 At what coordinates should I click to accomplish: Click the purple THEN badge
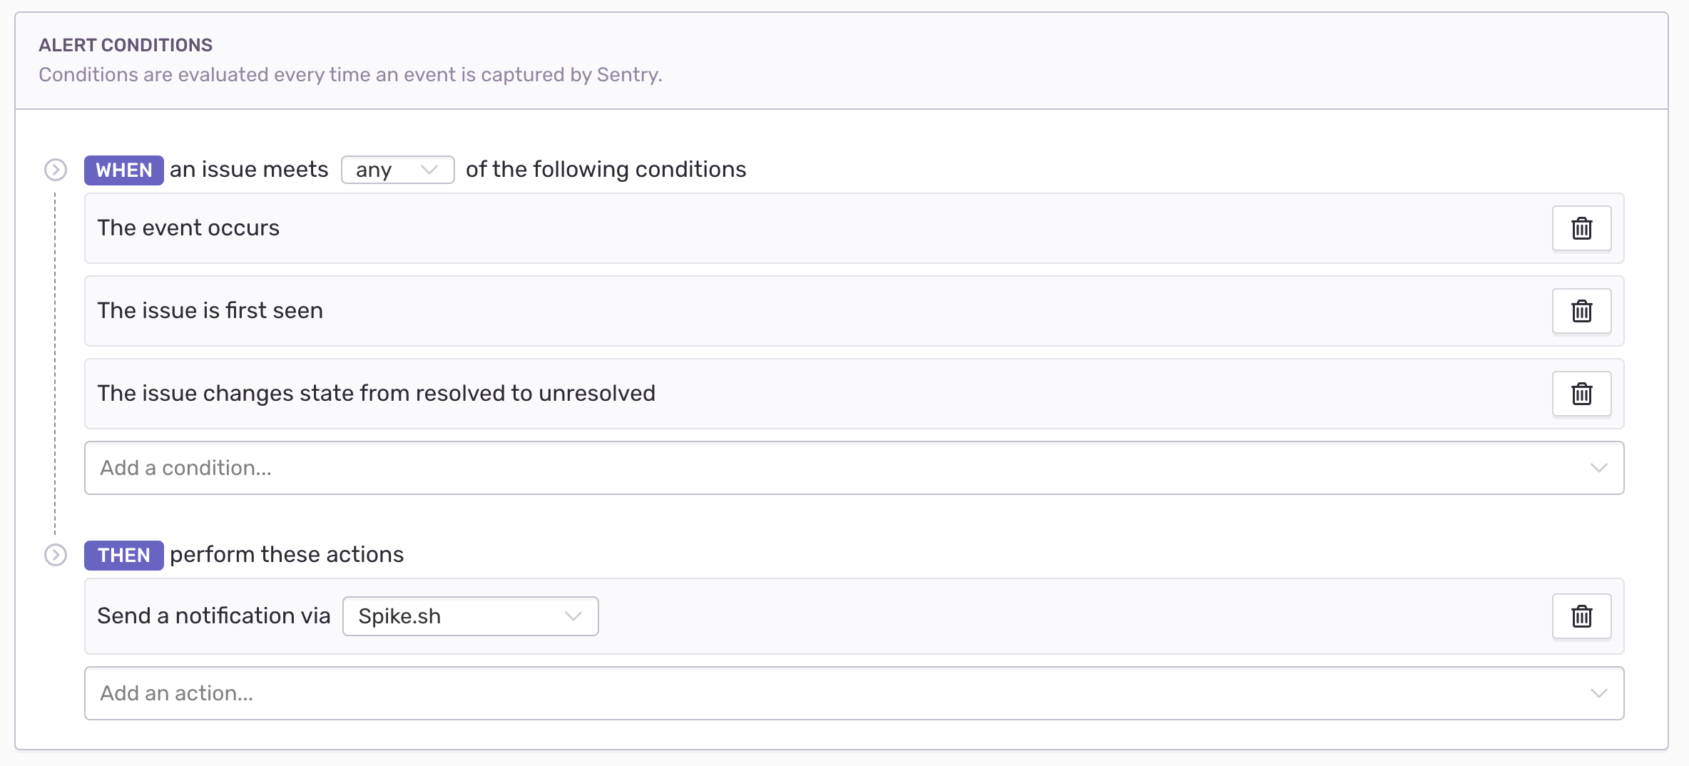[x=124, y=556]
